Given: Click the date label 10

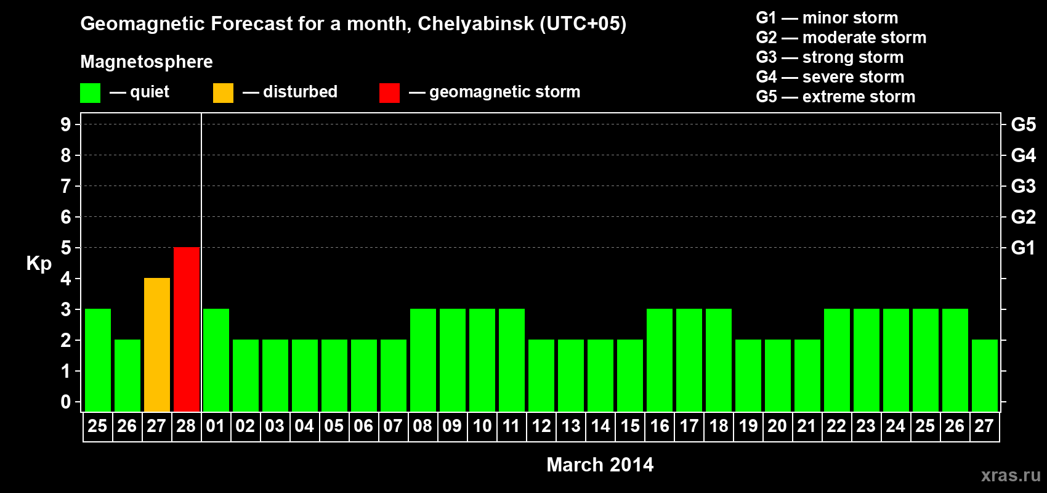Looking at the screenshot, I should pyautogui.click(x=482, y=426).
